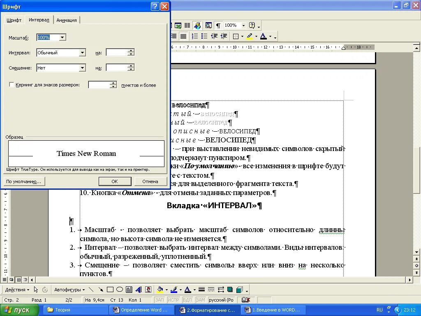Apply yellow highlighter to text

(250, 36)
